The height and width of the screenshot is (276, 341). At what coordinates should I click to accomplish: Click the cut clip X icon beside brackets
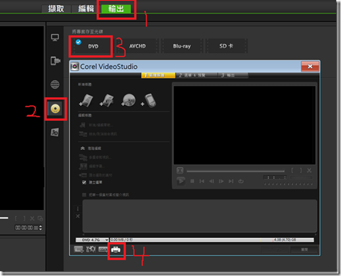pyautogui.click(x=309, y=170)
